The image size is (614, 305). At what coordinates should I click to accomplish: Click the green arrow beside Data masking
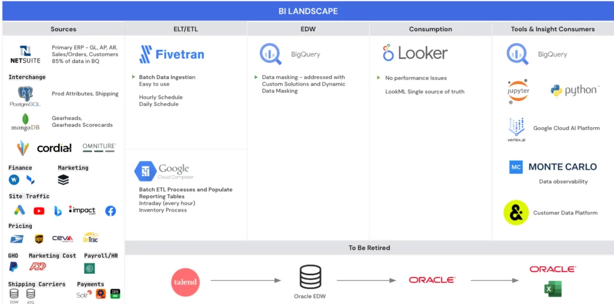click(257, 77)
